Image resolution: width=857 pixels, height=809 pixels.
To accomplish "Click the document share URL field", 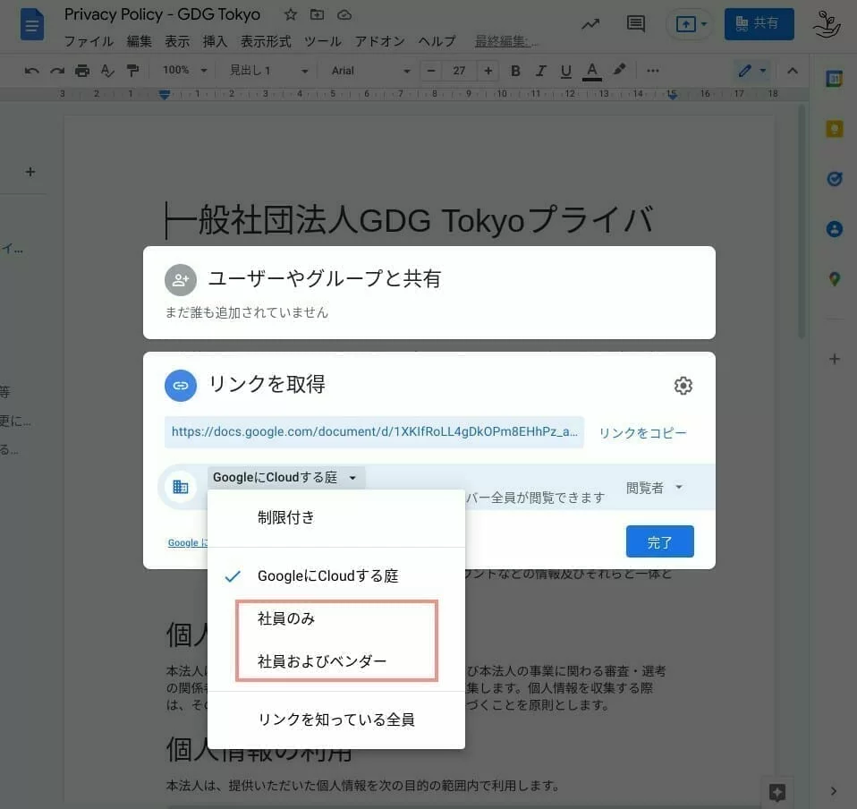I will [x=374, y=432].
